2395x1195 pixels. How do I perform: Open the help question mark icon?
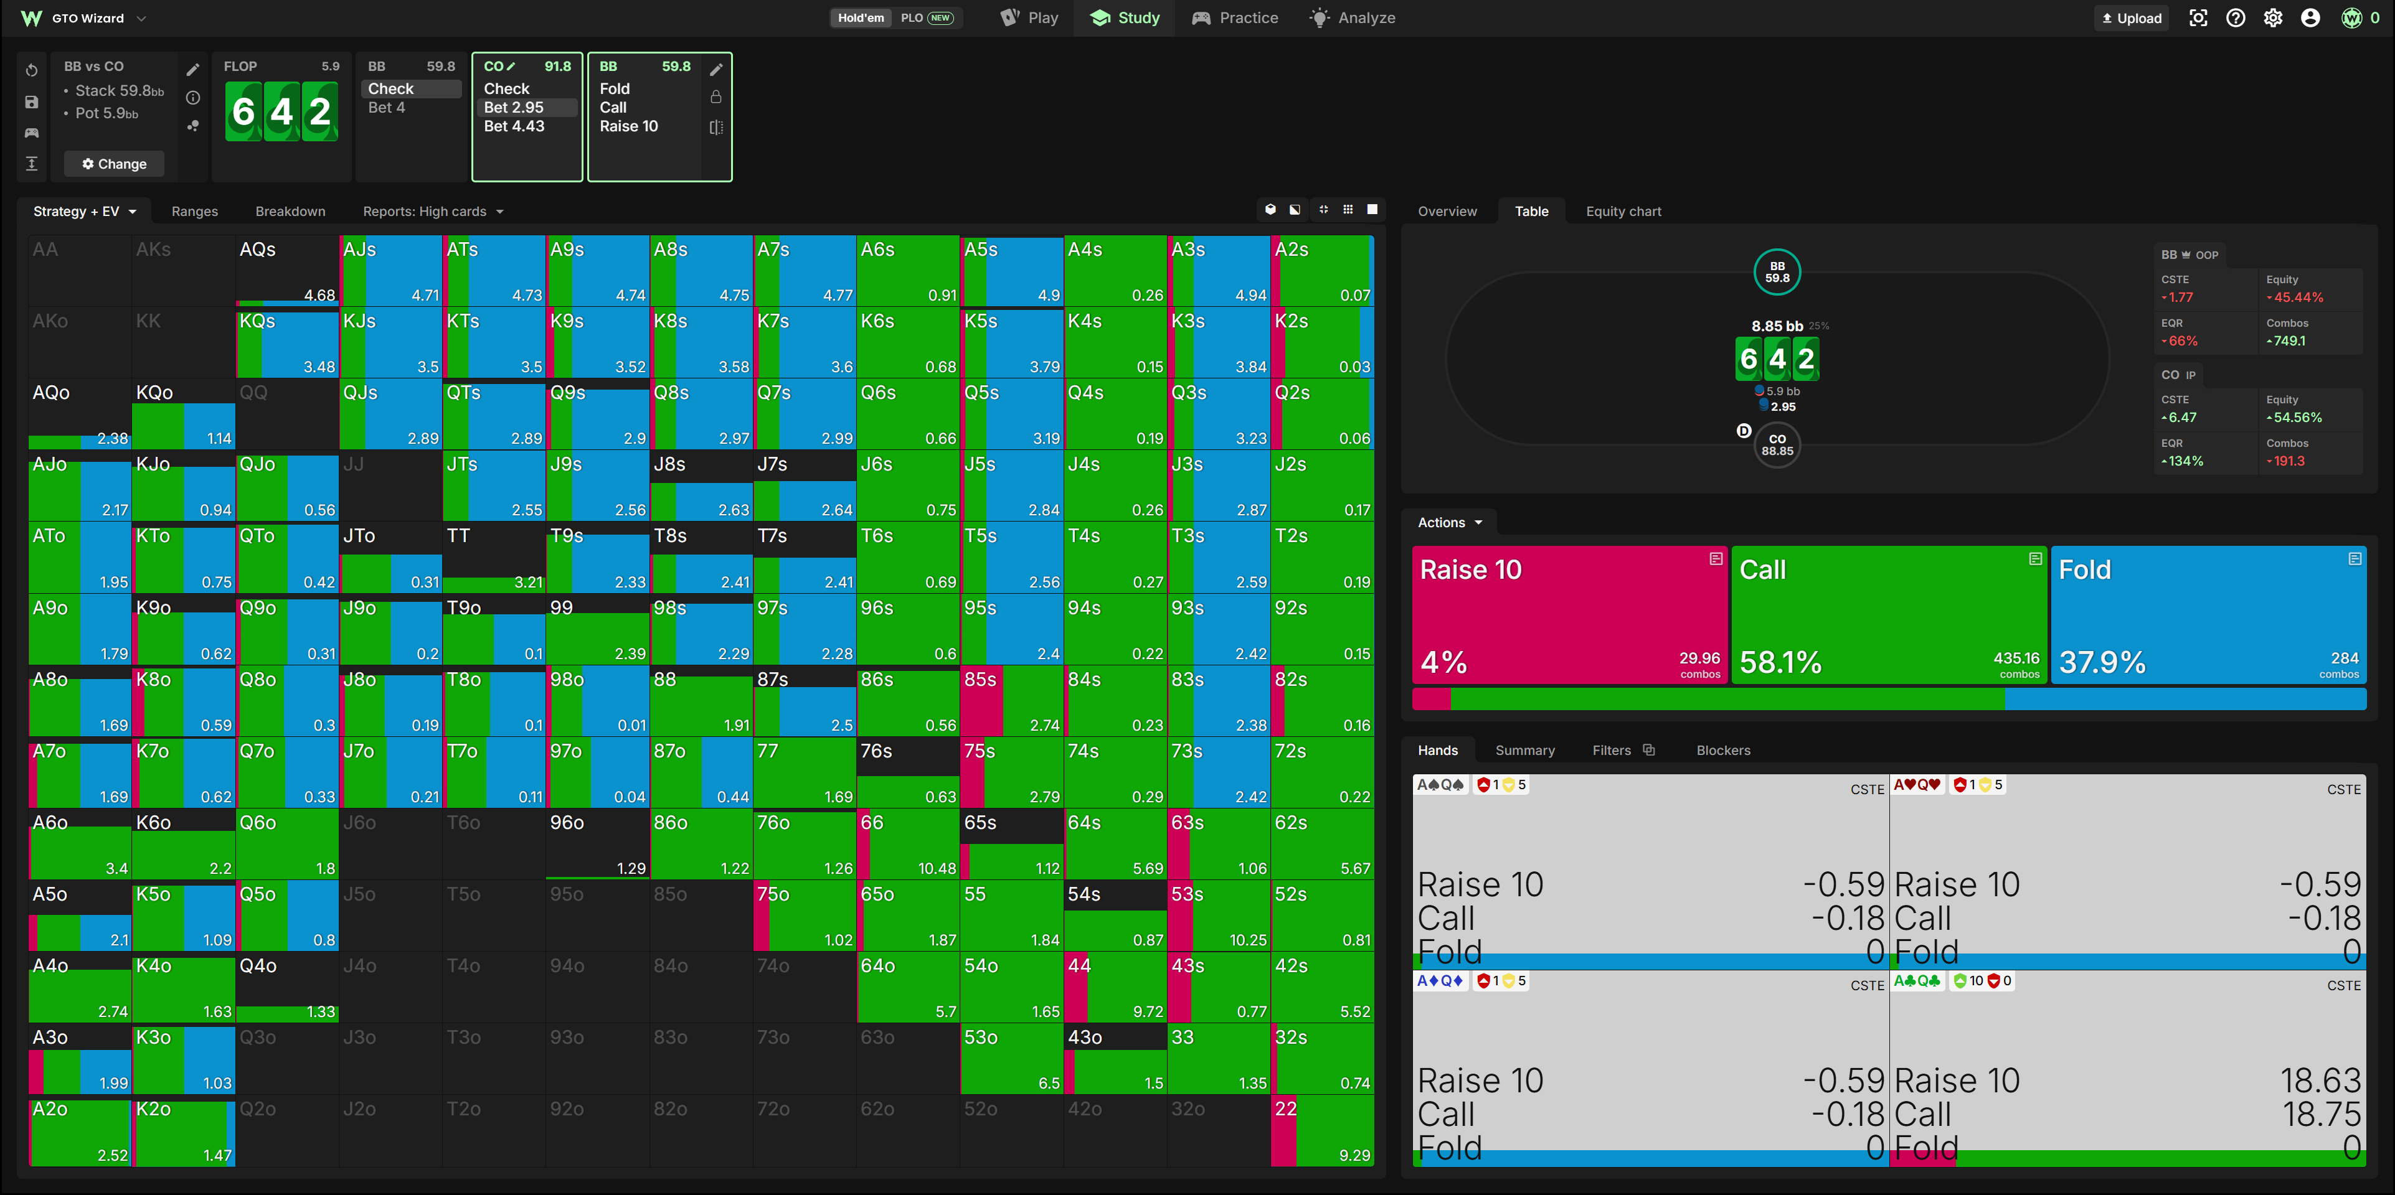[2235, 17]
